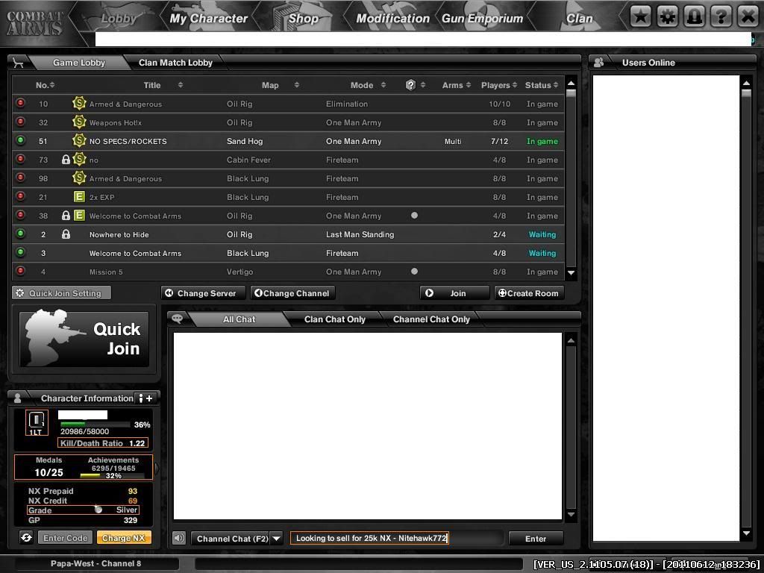
Task: Click the Silver grade medal icon
Action: coord(98,510)
